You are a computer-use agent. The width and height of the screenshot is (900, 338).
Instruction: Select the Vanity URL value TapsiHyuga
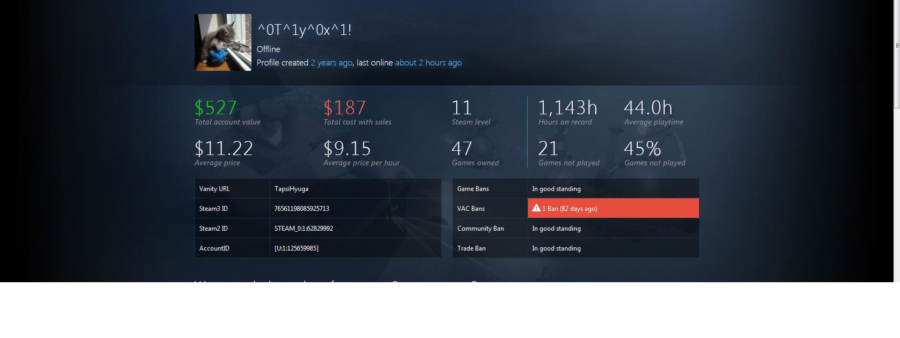tap(291, 189)
